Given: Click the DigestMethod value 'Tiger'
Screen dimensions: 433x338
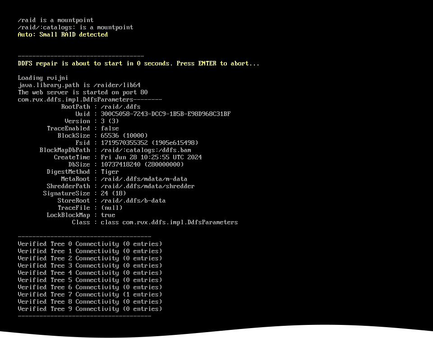Looking at the screenshot, I should point(110,171).
